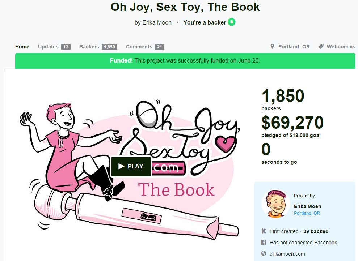Click Erika Moen name in creator panel
This screenshot has width=358, height=261.
[307, 206]
